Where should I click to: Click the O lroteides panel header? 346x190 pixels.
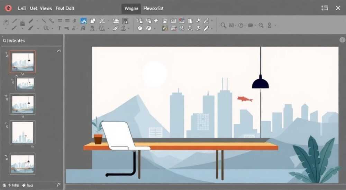pos(14,40)
